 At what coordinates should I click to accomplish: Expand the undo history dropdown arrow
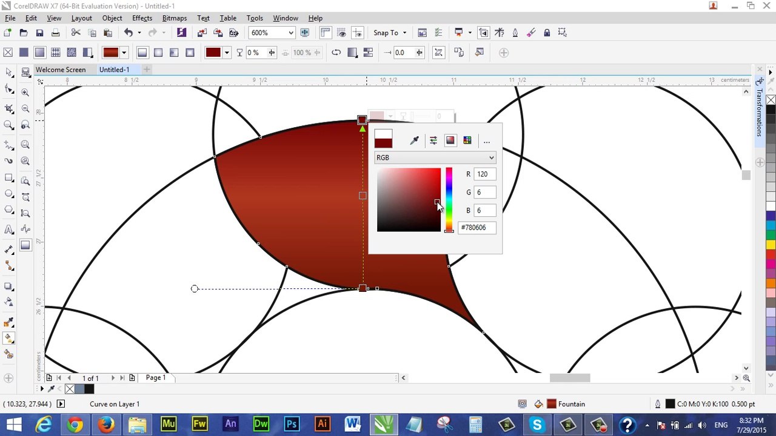point(139,33)
